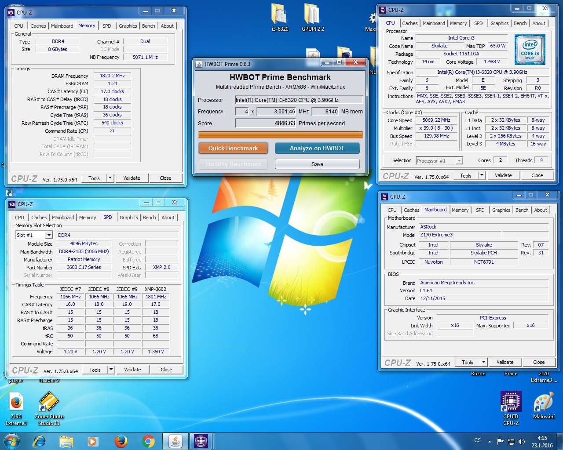Select Memory tab in CPU window

click(x=458, y=23)
